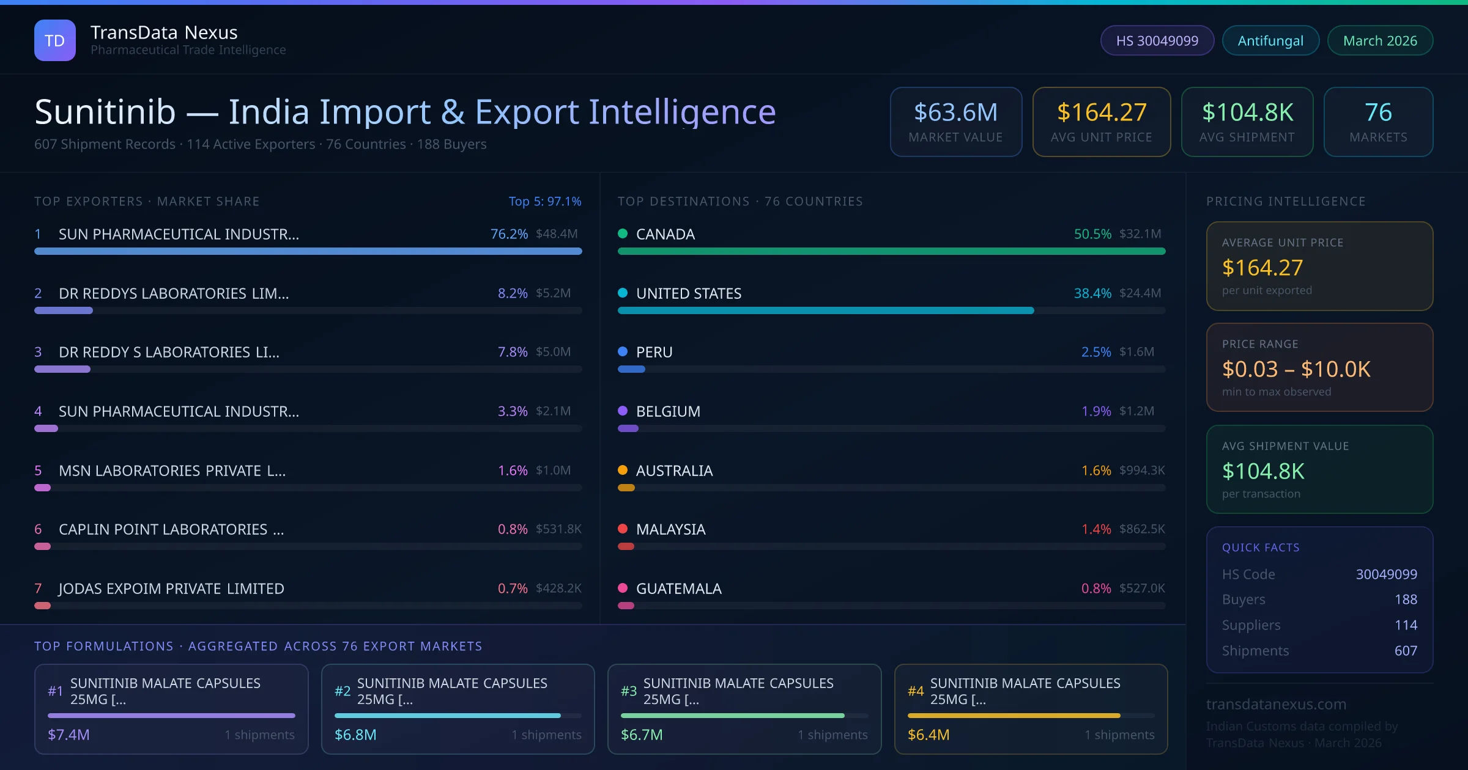Click the purple dot beside BELGIUM
Viewport: 1468px width, 770px height.
[623, 411]
